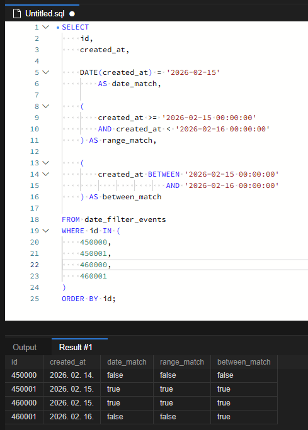Select result cell with id 460001

tap(24, 417)
